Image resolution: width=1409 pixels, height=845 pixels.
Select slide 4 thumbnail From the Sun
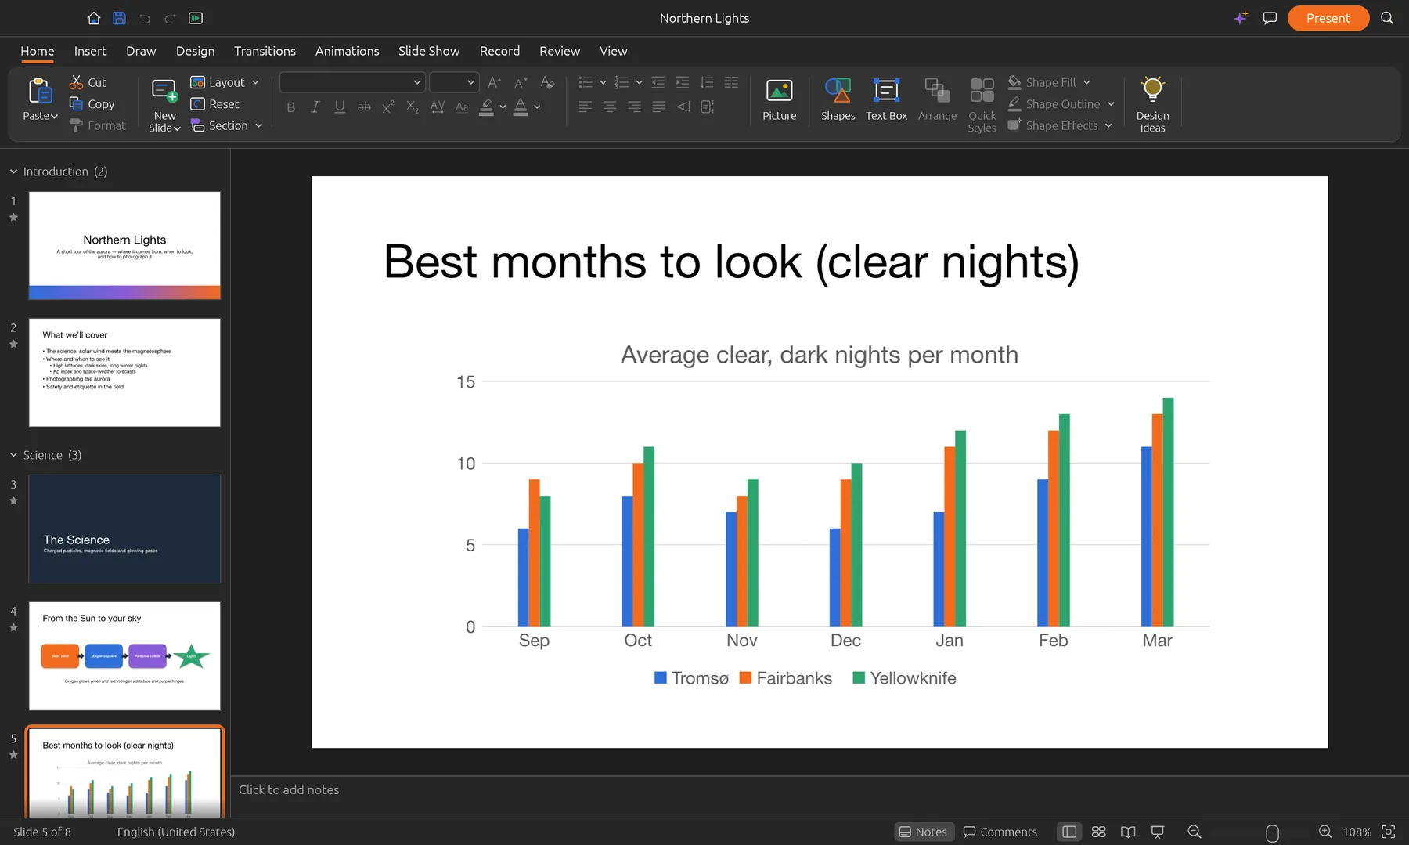coord(124,655)
